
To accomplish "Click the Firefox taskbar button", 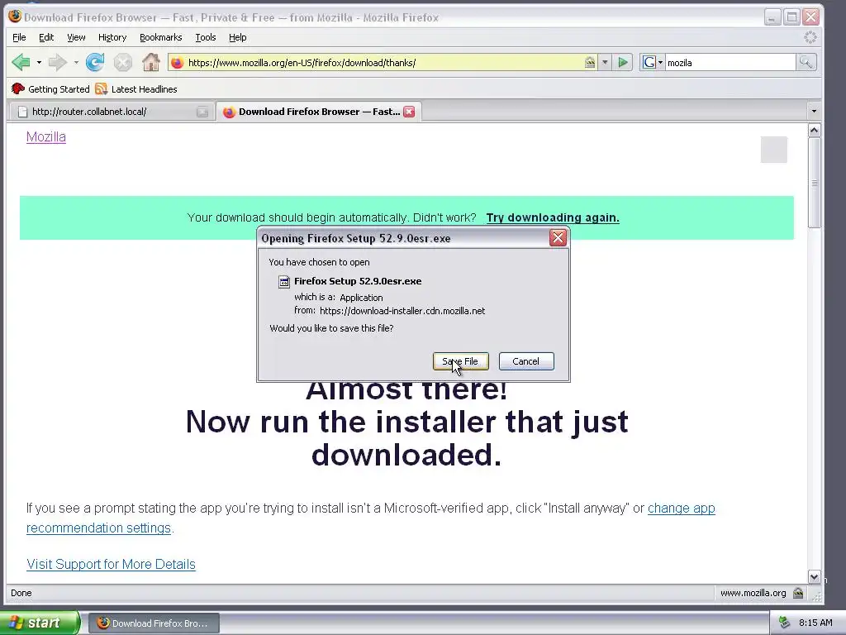I will (x=154, y=623).
